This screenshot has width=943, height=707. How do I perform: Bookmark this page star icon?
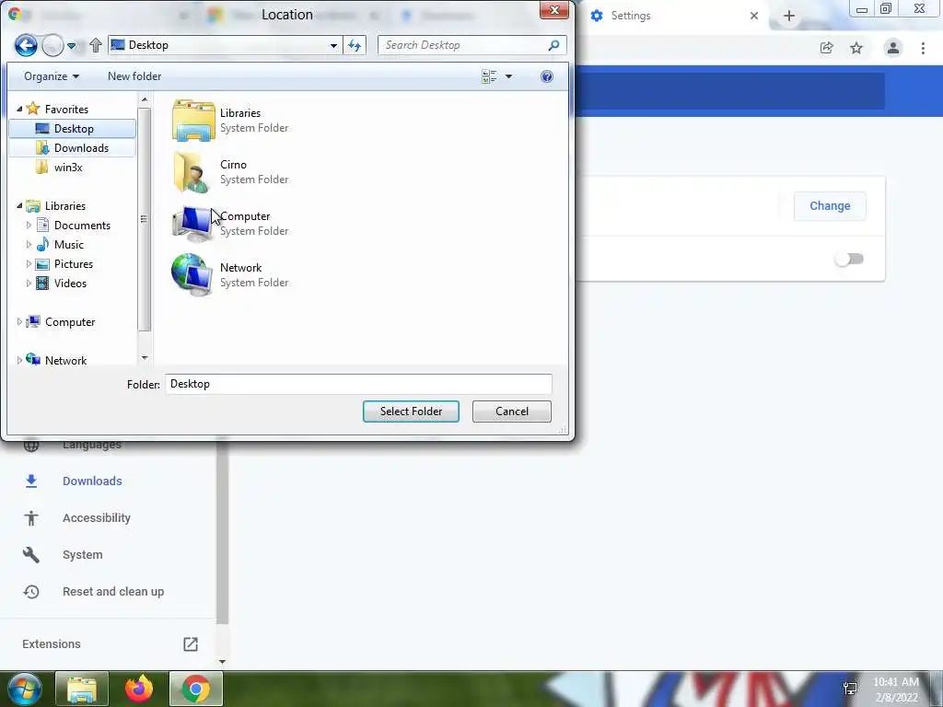click(856, 48)
